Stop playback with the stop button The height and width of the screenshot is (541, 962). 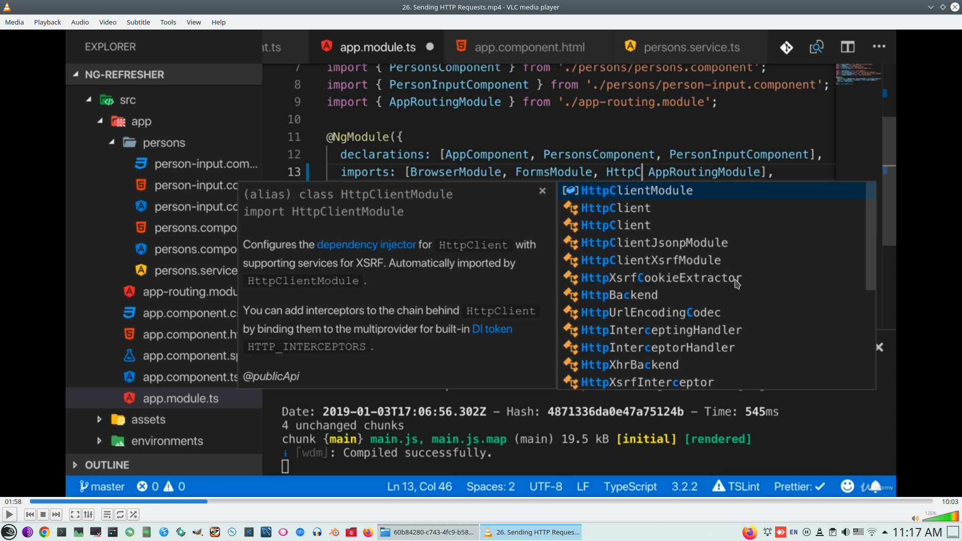point(43,514)
